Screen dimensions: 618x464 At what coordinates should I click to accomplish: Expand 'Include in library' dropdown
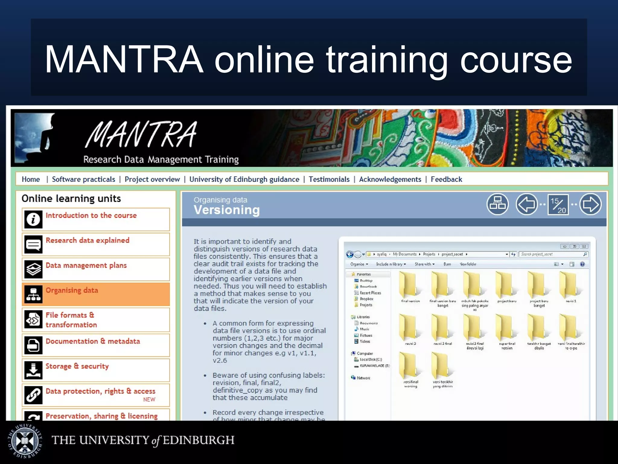[391, 264]
